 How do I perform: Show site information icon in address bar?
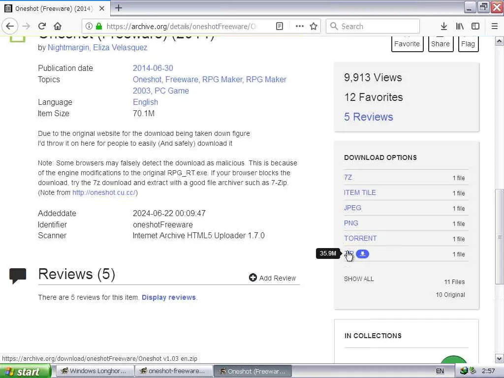click(89, 26)
